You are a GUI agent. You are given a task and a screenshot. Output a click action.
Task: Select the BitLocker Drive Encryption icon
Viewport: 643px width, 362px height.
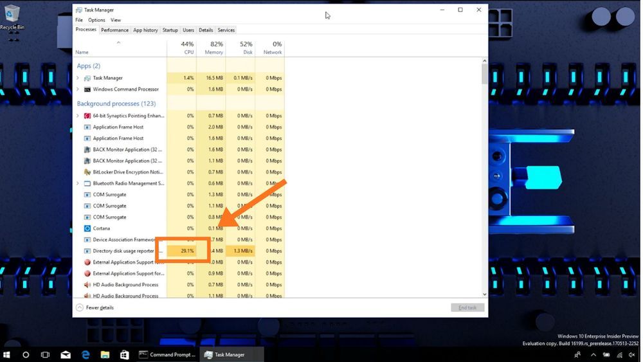[87, 172]
